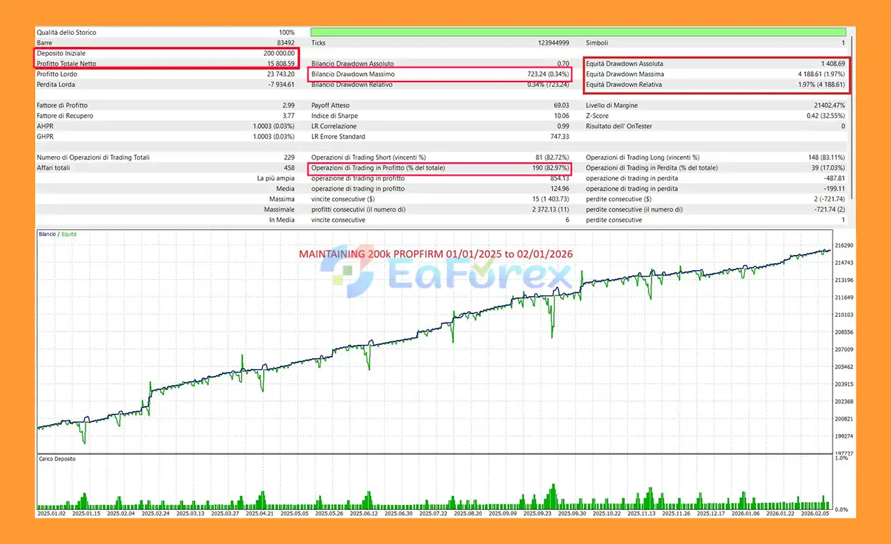
Task: Click the 2025.01.02 date on the time axis
Action: pyautogui.click(x=50, y=514)
